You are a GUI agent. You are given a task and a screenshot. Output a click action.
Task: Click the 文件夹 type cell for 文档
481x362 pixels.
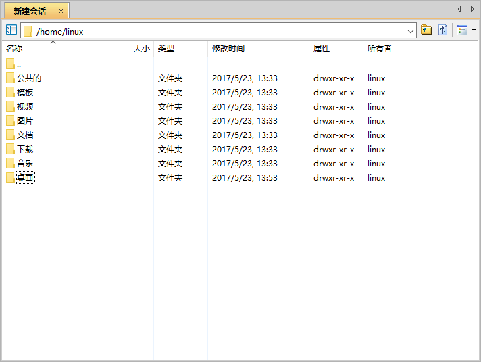coord(170,135)
